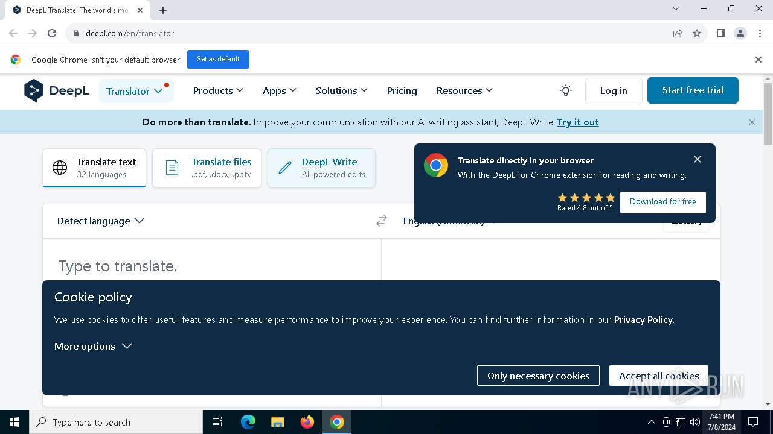
Task: Open network settings in the tray
Action: 681,422
